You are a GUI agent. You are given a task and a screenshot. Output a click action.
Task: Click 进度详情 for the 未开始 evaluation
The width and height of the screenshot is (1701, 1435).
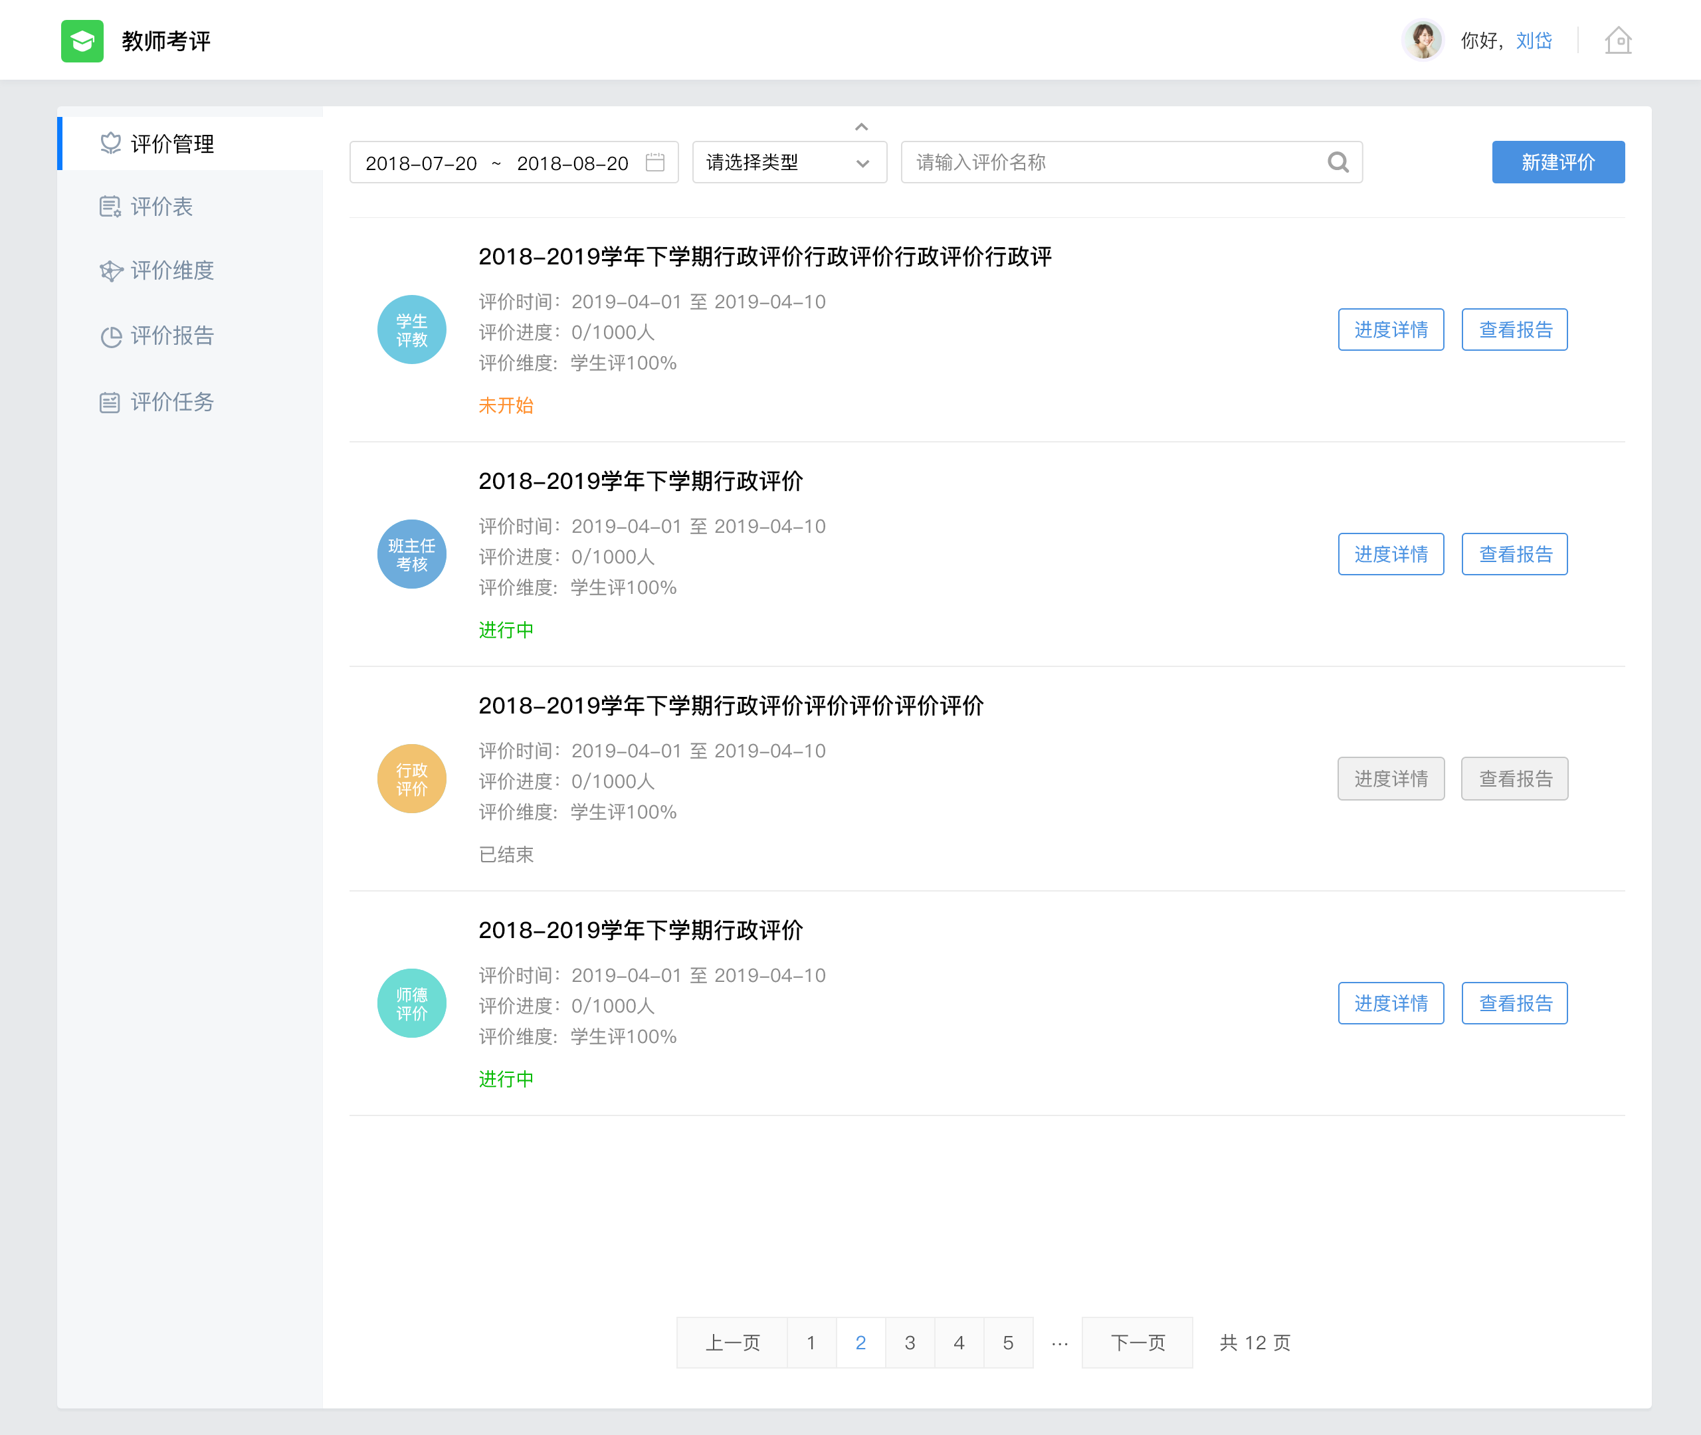(x=1390, y=330)
